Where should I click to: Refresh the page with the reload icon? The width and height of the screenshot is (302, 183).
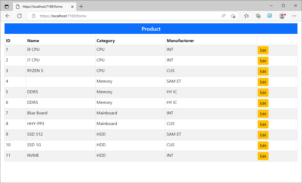click(19, 16)
